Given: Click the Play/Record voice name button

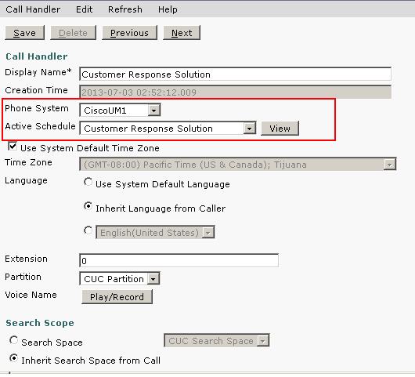Looking at the screenshot, I should 117,297.
